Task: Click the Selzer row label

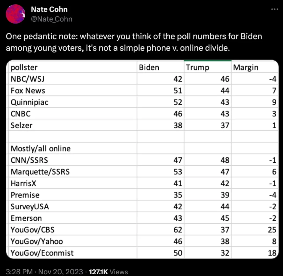Action: [x=22, y=125]
